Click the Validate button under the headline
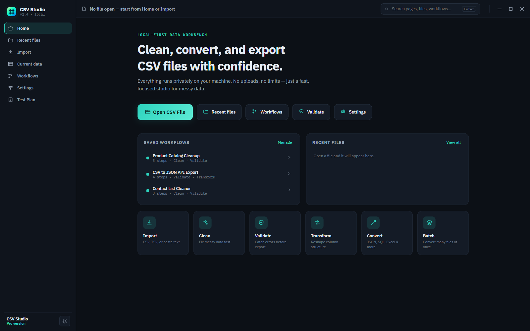 [311, 112]
